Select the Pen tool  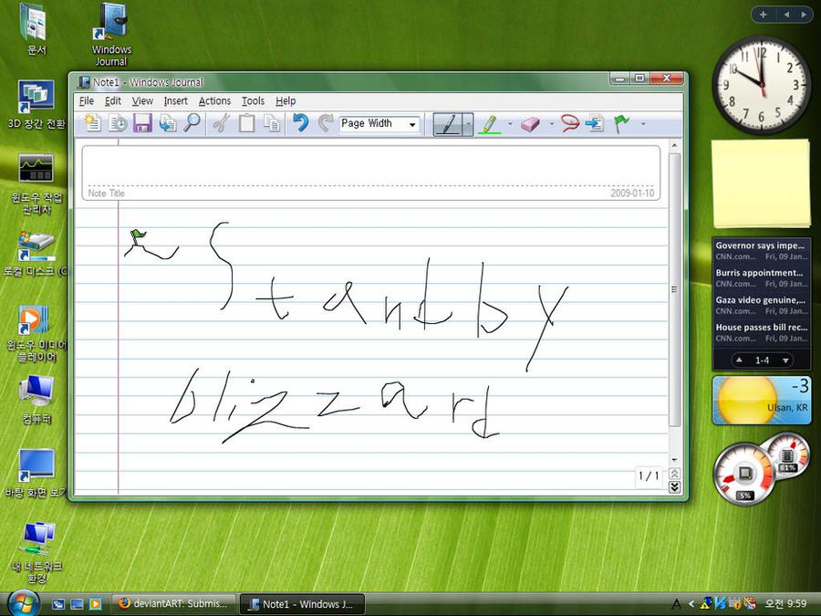448,124
